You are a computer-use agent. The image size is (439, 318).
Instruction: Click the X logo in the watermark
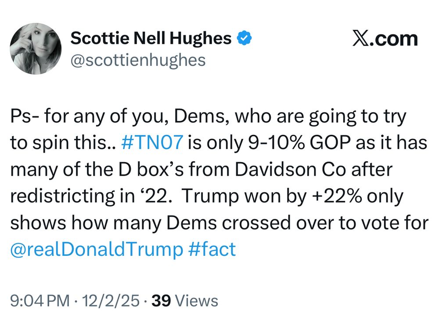(361, 38)
